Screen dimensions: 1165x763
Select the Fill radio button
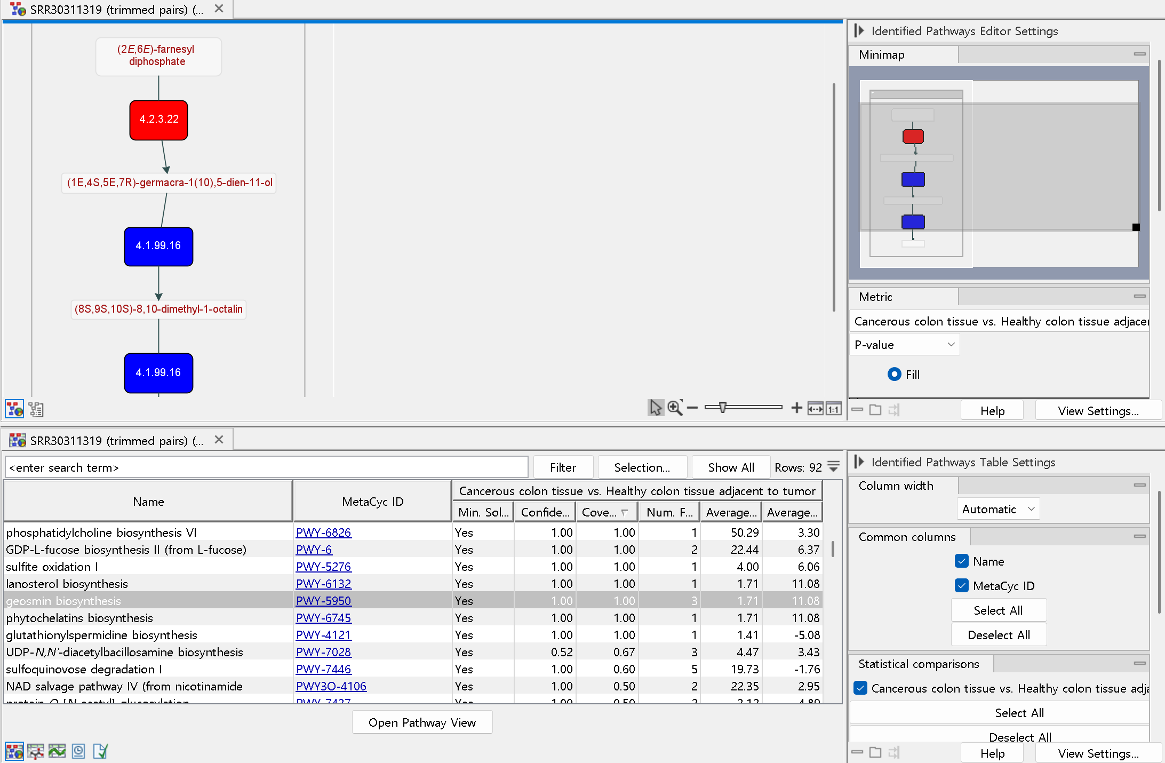895,375
